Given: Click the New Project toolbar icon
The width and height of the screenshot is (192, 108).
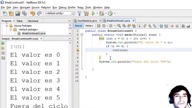Looking at the screenshot, I should pos(11,13).
